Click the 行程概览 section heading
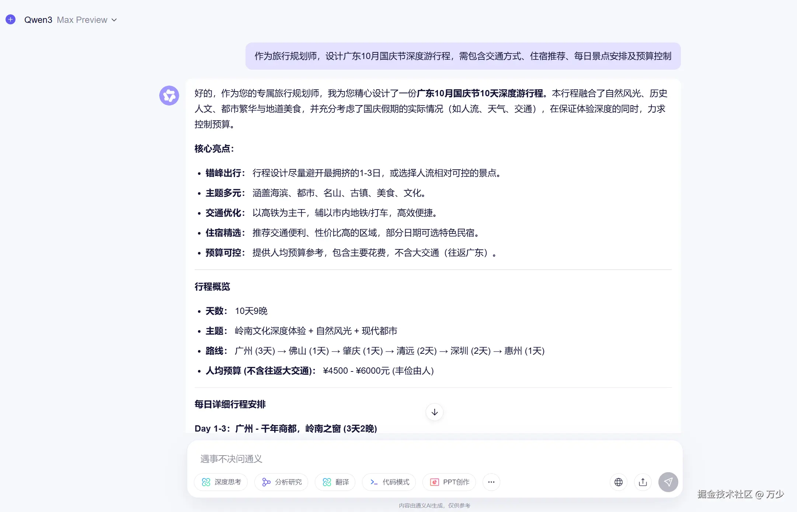The image size is (797, 512). click(x=212, y=287)
